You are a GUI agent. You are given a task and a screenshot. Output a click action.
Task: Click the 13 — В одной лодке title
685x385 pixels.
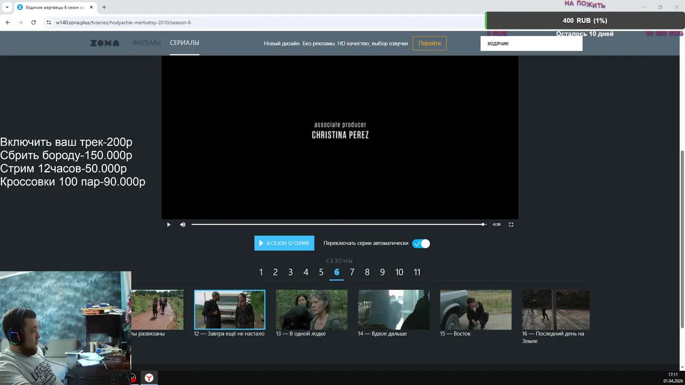click(x=301, y=334)
